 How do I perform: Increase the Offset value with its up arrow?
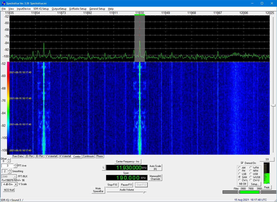(x=9, y=159)
